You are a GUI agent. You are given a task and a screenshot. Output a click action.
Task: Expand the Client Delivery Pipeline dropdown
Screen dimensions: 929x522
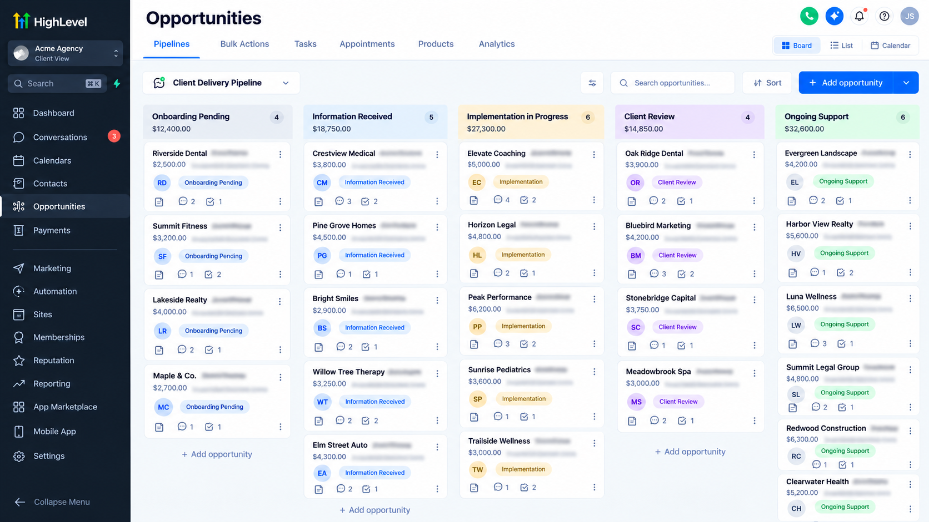click(x=221, y=83)
